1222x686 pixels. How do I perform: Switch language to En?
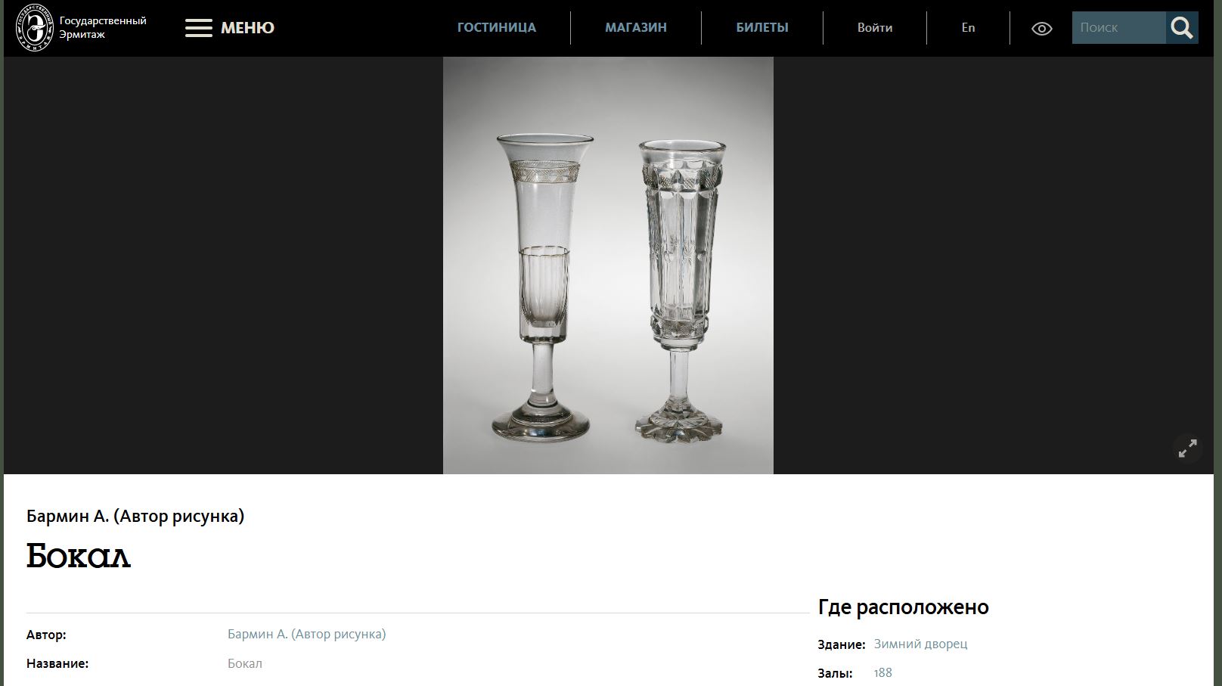tap(968, 28)
